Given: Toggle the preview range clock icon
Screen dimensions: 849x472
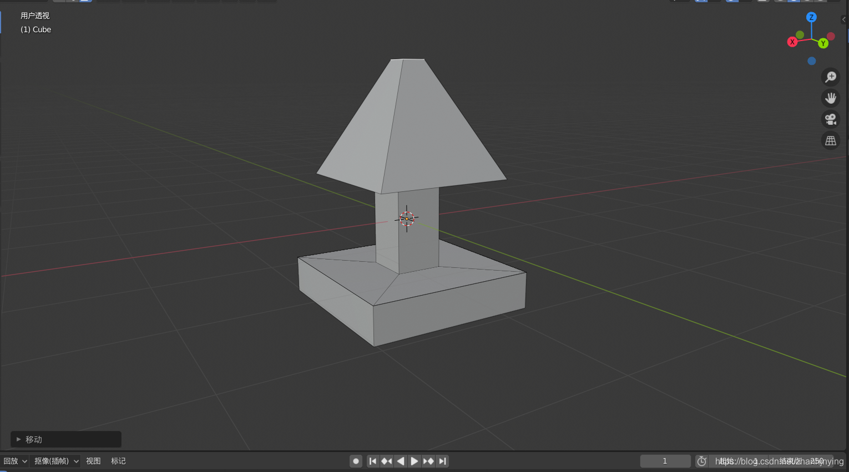Looking at the screenshot, I should click(702, 461).
